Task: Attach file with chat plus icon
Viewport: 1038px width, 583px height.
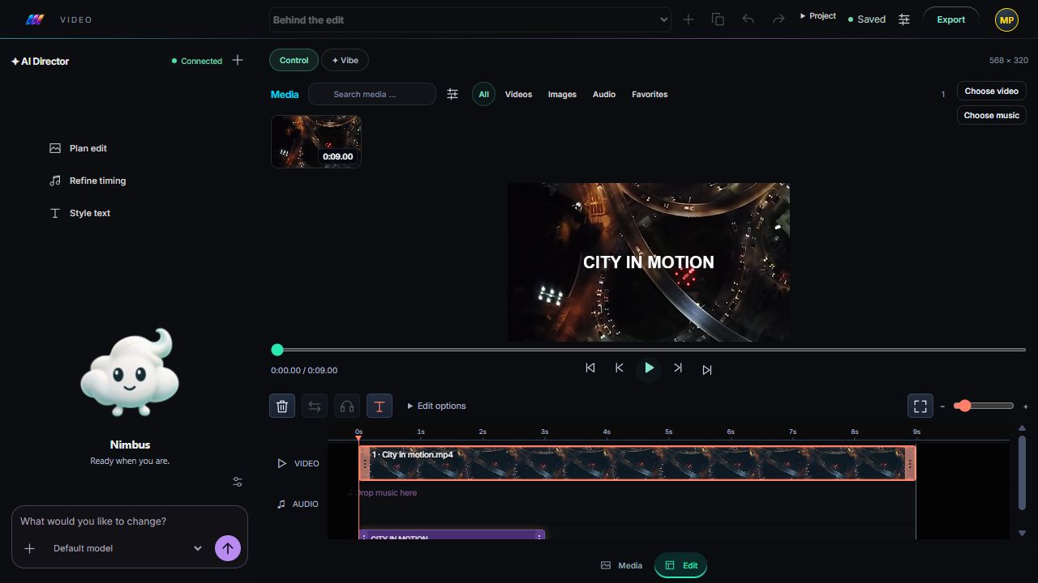Action: click(x=29, y=548)
